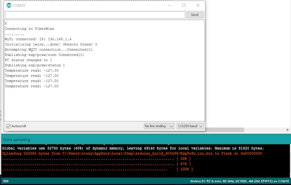Expand the 115200 baud rate dropdown
This screenshot has width=291, height=185.
190,126
